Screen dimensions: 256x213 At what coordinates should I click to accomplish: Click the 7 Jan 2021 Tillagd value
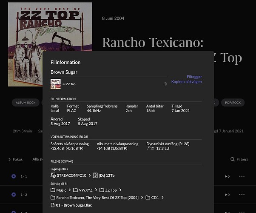(181, 111)
